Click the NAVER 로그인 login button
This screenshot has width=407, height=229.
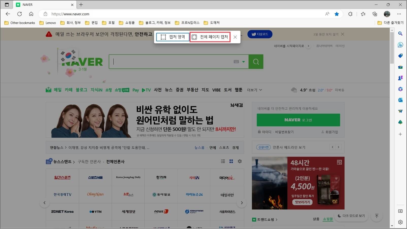click(298, 120)
